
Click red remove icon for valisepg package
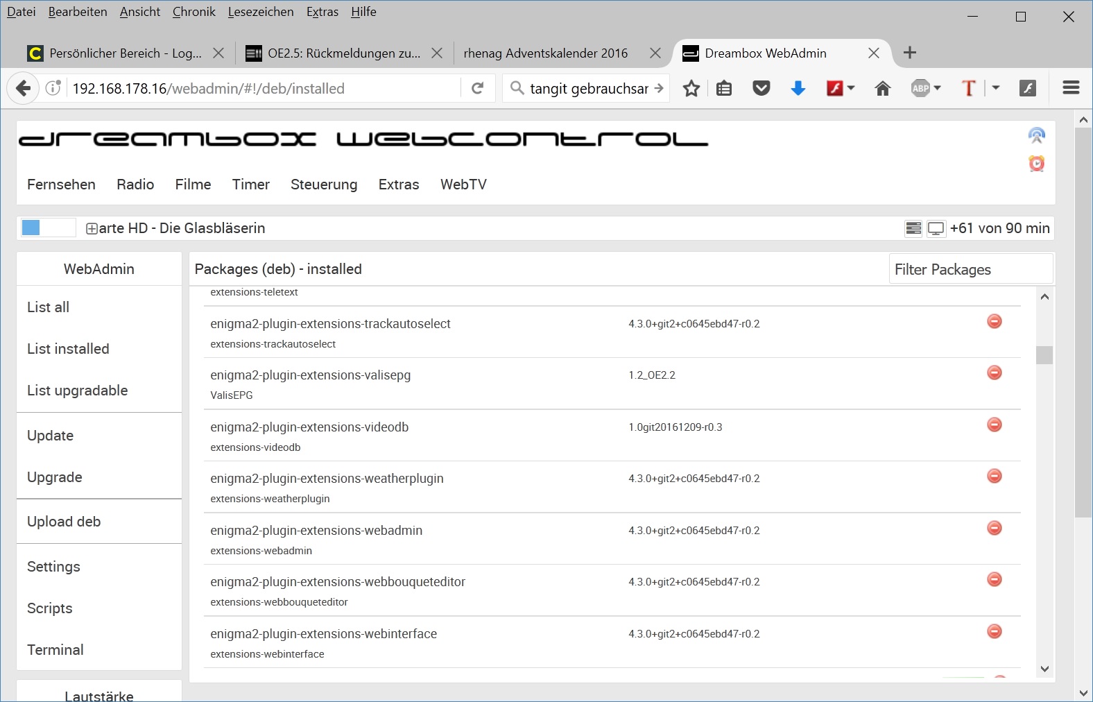[994, 373]
